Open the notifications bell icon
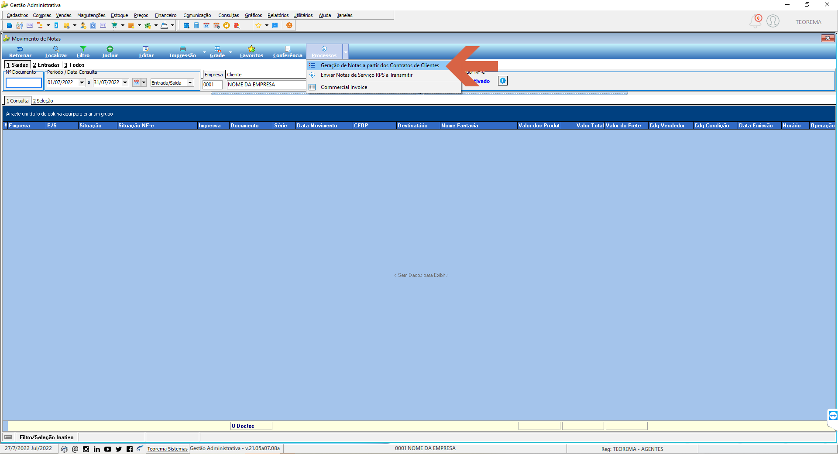 click(755, 21)
